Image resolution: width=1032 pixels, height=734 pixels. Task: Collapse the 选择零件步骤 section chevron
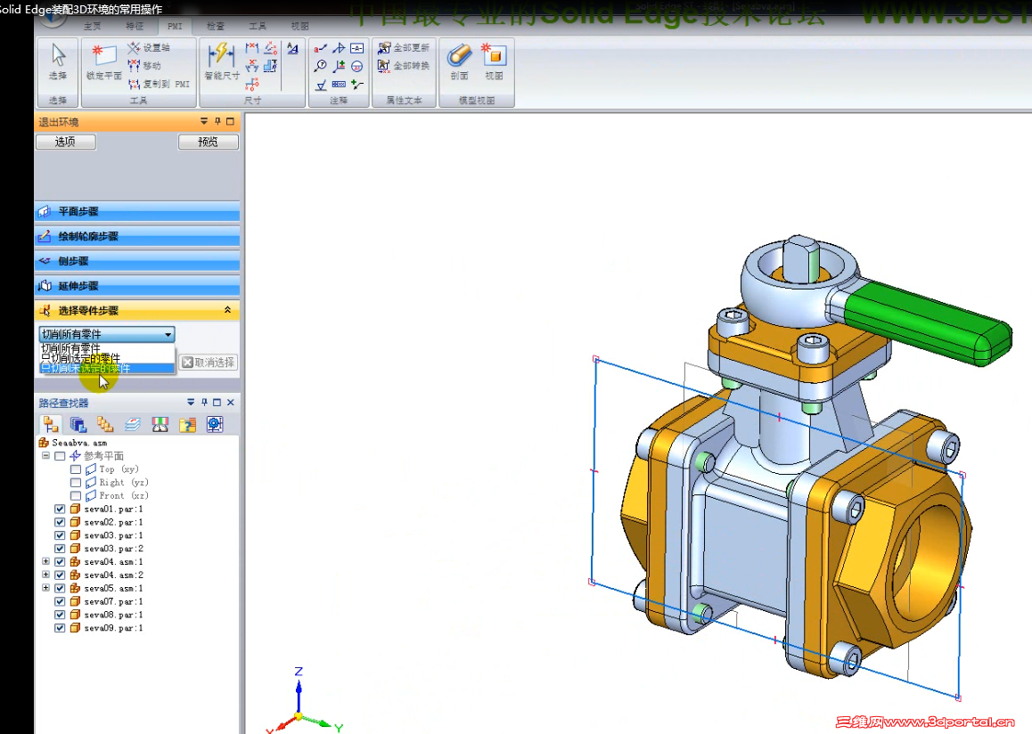click(228, 310)
